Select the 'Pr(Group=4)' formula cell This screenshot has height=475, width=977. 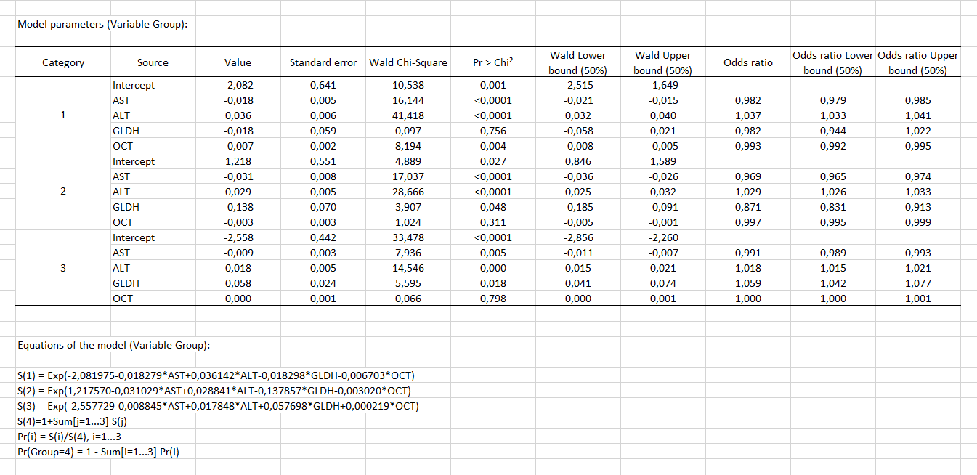pos(98,452)
